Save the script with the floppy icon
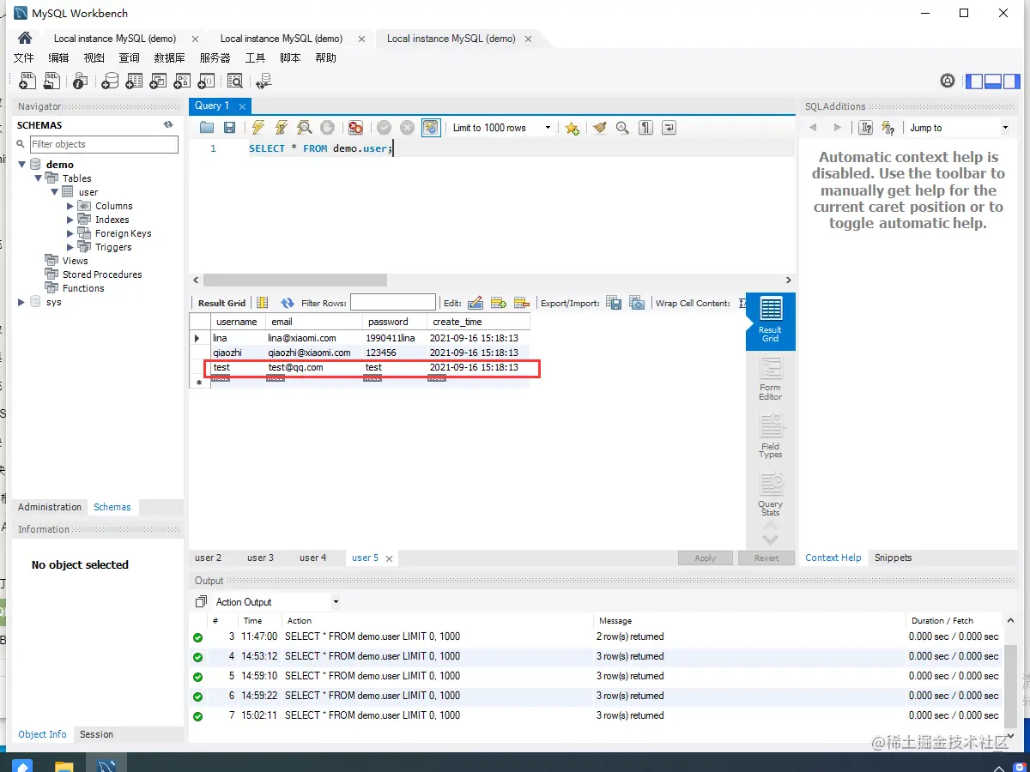 pos(229,128)
